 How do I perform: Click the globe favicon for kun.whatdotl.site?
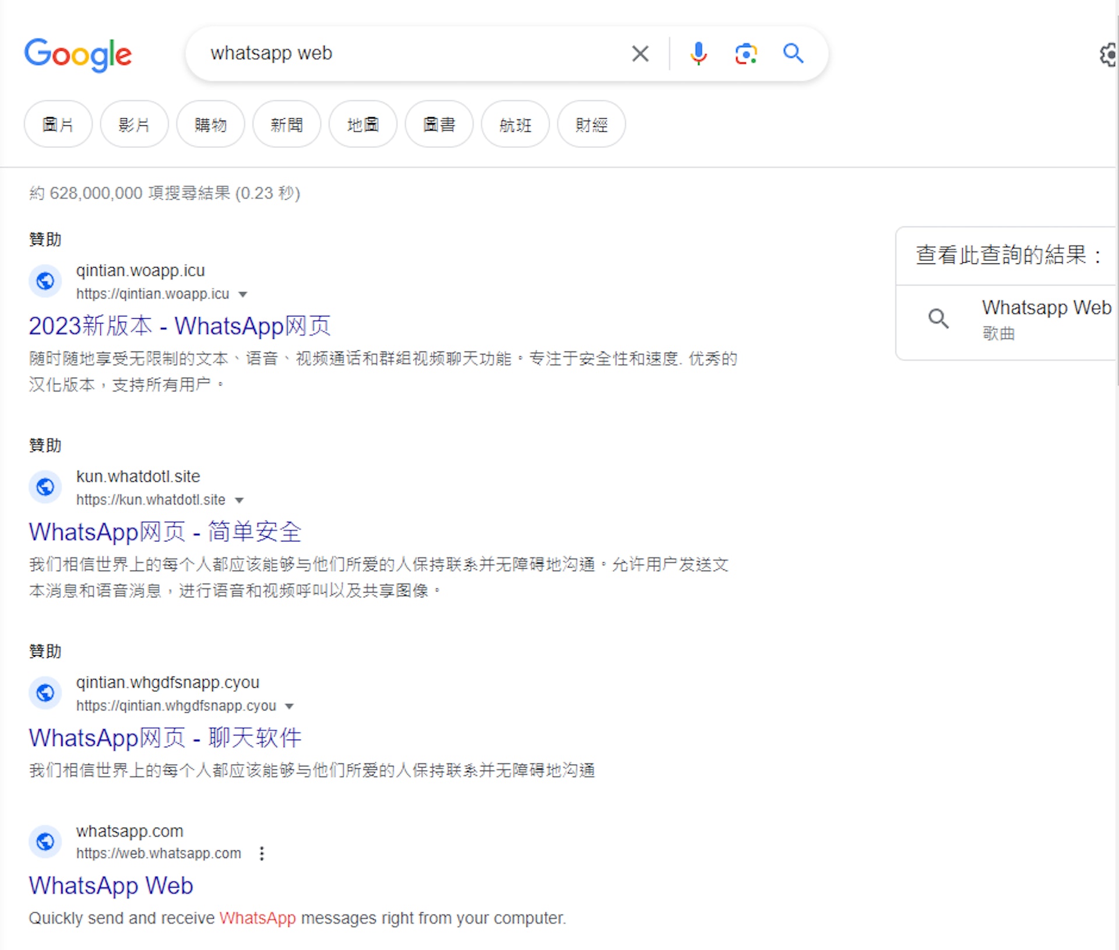point(45,487)
